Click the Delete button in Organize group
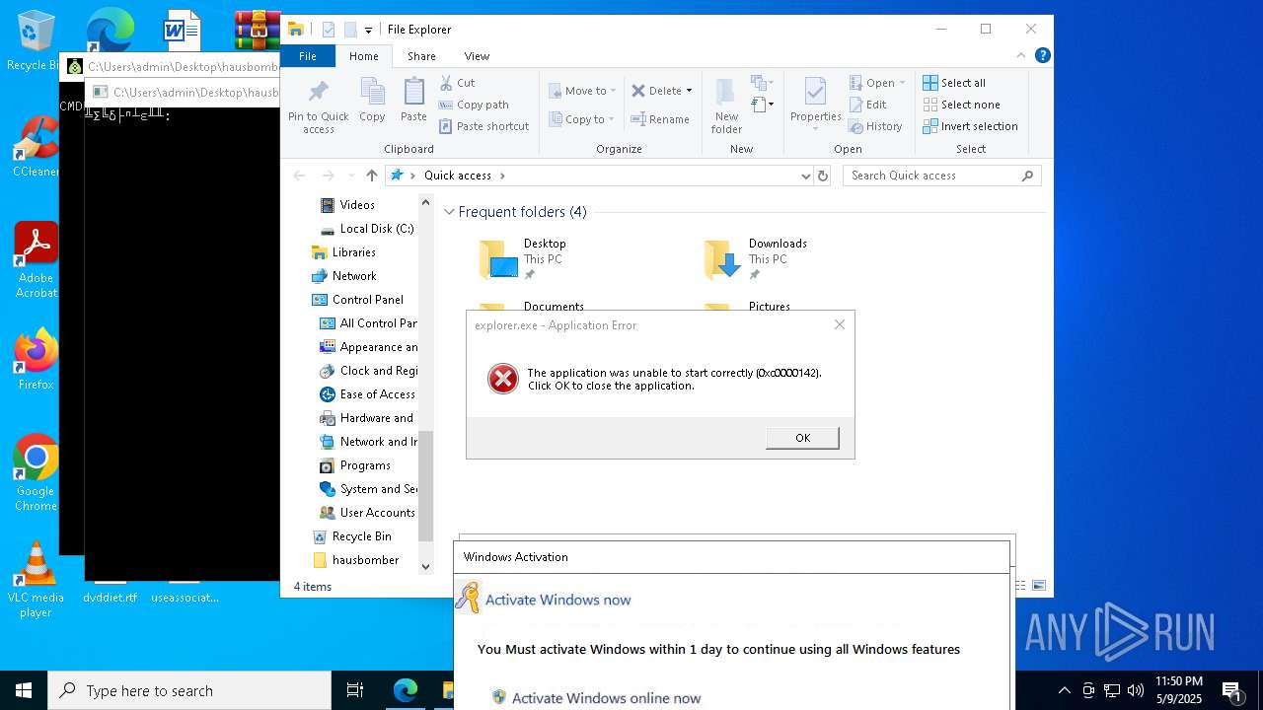 pos(656,91)
